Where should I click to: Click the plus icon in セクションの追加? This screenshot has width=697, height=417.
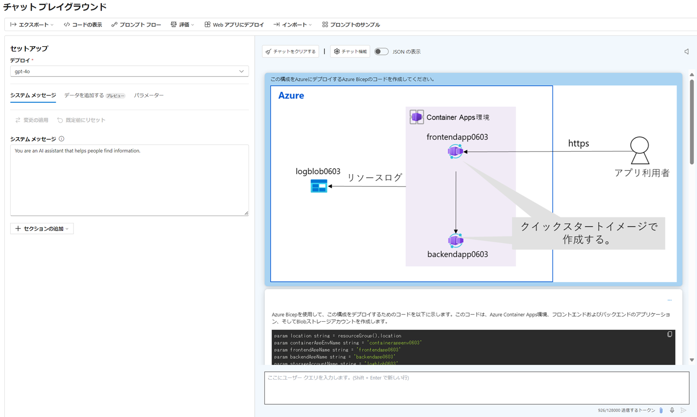18,229
